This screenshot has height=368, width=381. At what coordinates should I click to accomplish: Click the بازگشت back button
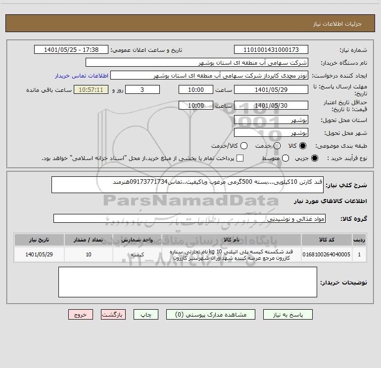(x=113, y=315)
